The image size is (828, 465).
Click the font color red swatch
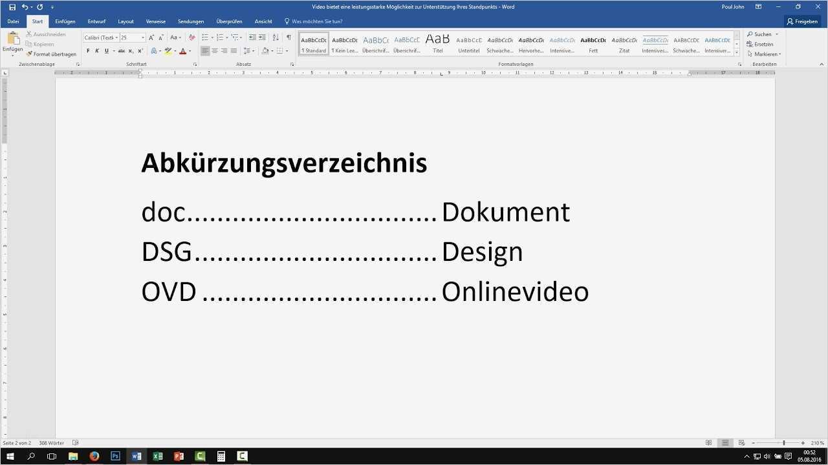183,52
